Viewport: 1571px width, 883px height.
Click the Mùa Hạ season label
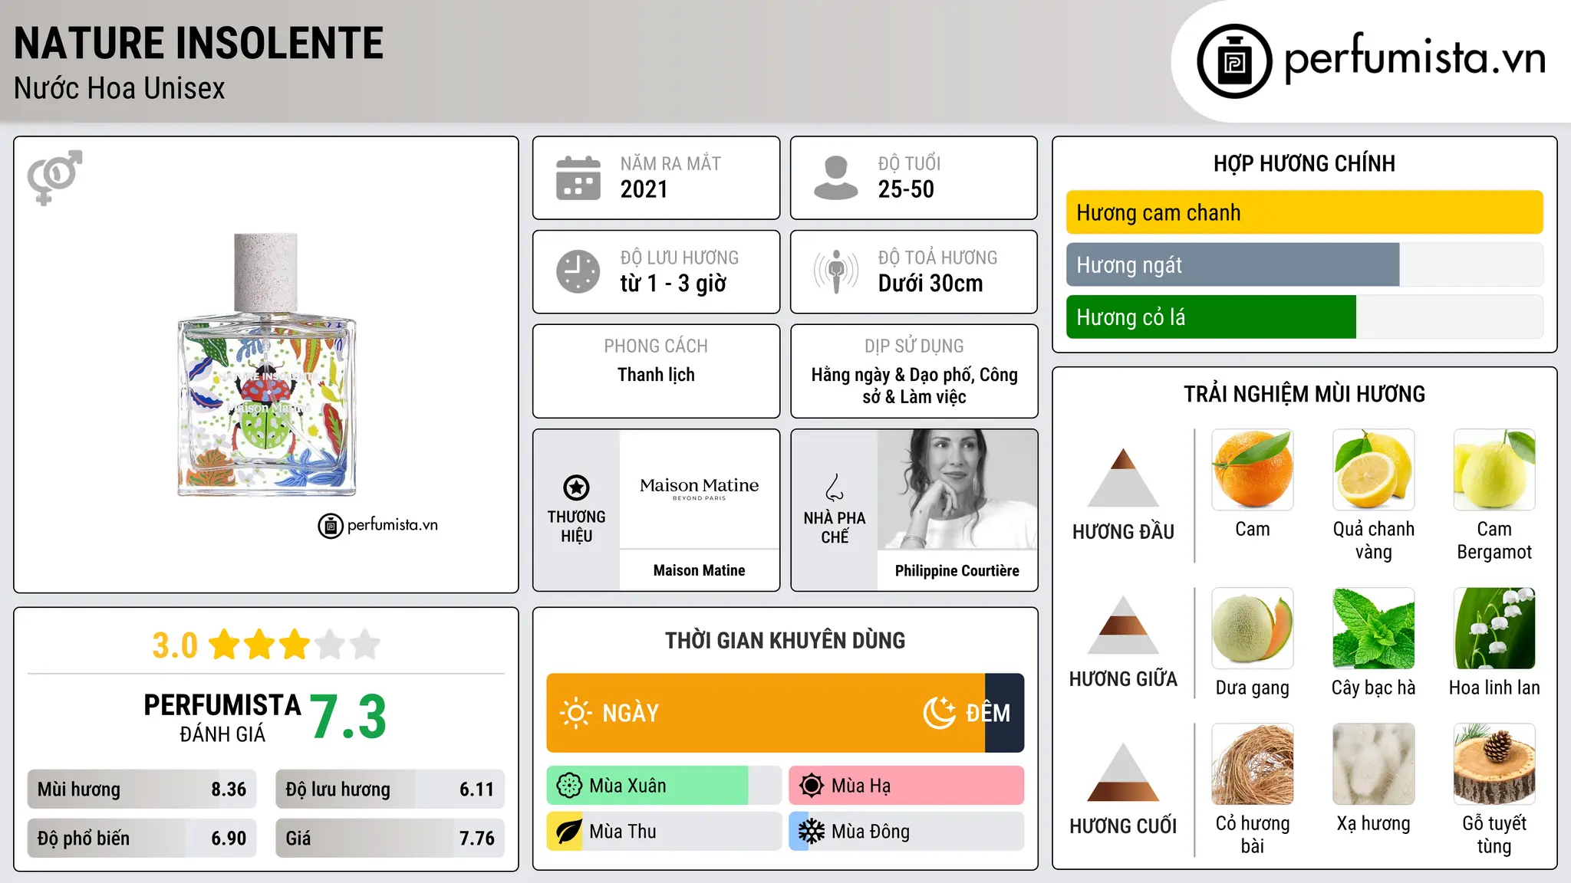(x=861, y=786)
